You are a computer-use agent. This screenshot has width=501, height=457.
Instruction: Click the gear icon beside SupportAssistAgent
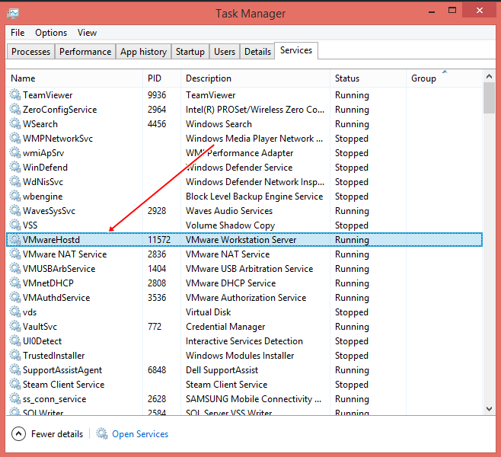tap(15, 369)
